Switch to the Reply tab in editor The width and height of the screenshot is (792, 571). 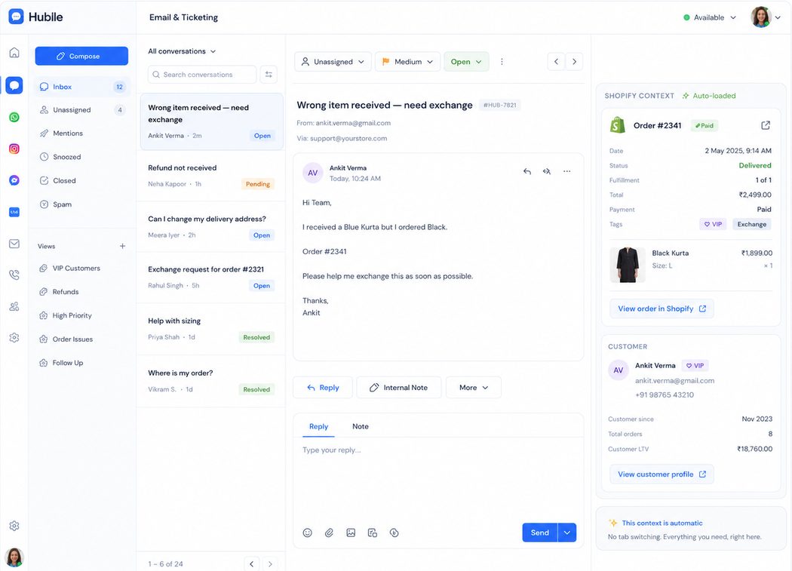319,426
